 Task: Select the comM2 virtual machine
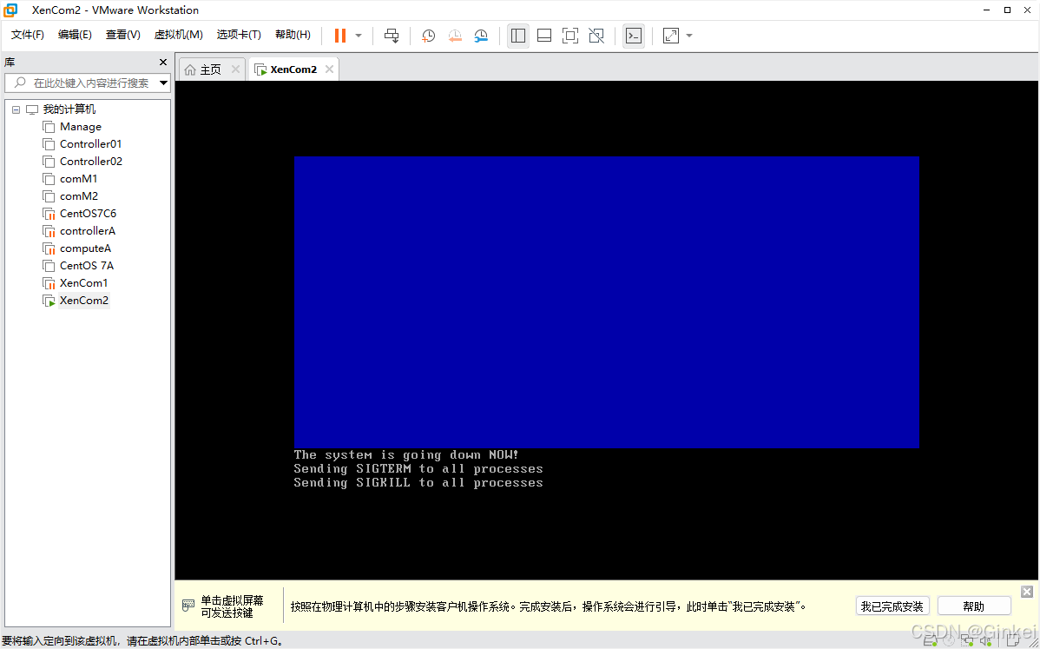click(x=78, y=196)
